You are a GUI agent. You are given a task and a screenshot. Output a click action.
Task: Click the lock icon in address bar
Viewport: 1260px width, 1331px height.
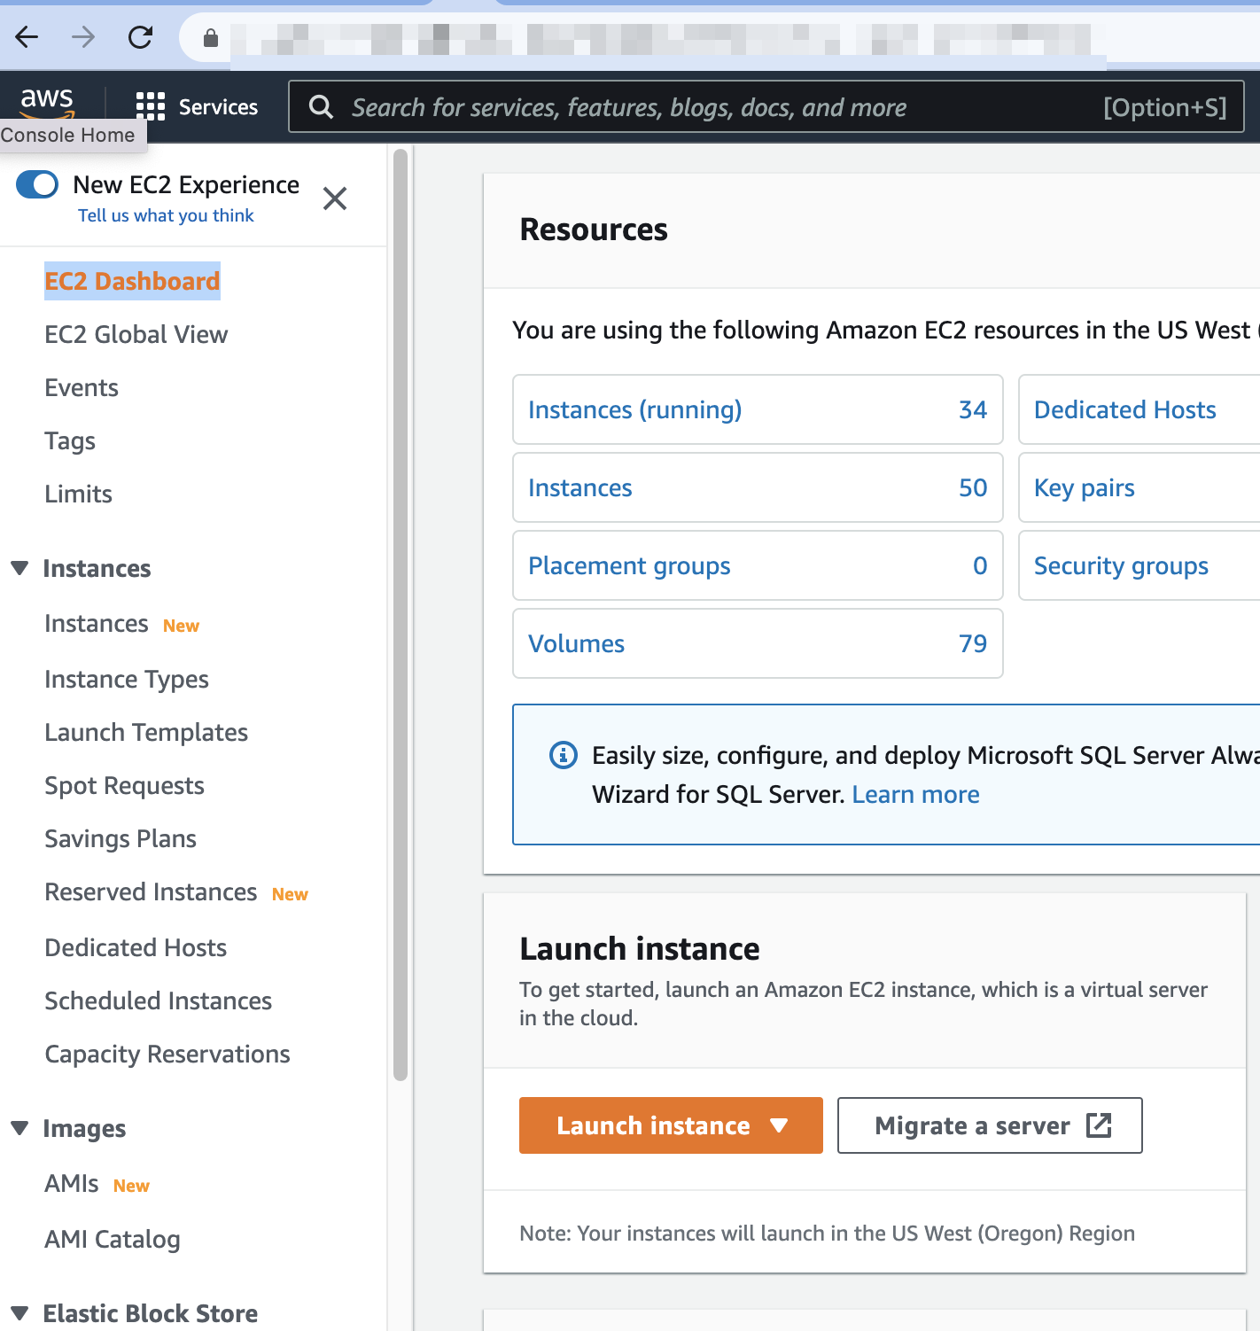[x=210, y=37]
